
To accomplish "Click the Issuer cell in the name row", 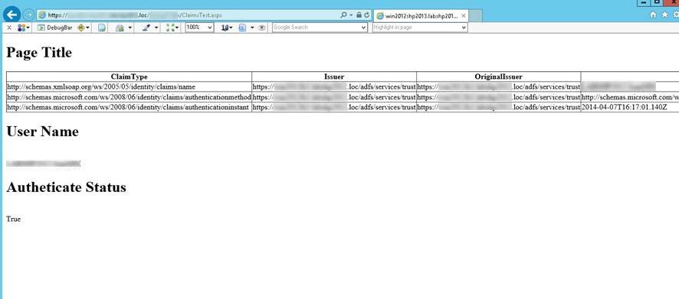I will pos(334,87).
